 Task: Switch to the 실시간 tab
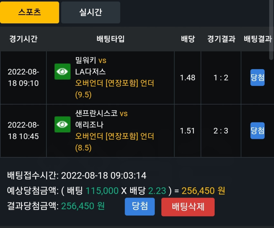(91, 12)
